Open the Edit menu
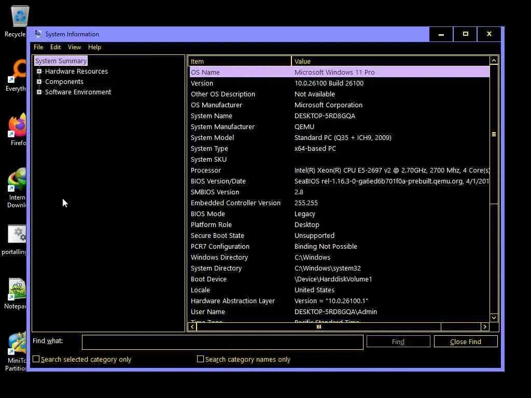This screenshot has width=531, height=398. pos(55,47)
